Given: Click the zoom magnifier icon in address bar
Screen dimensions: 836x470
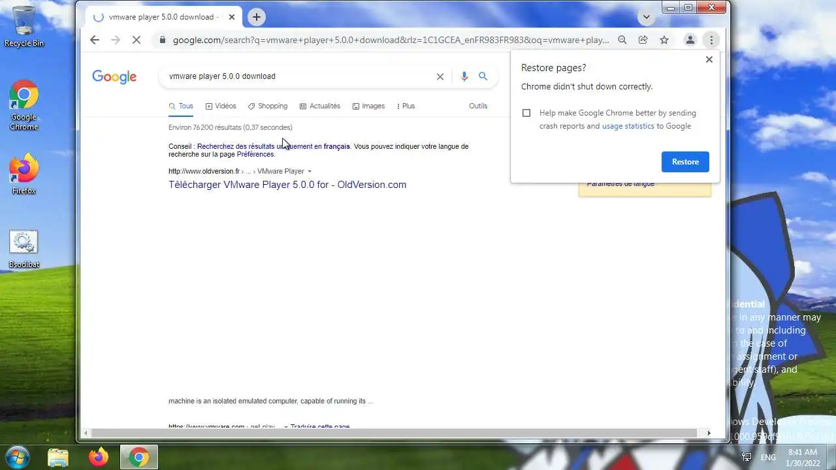Looking at the screenshot, I should [622, 40].
